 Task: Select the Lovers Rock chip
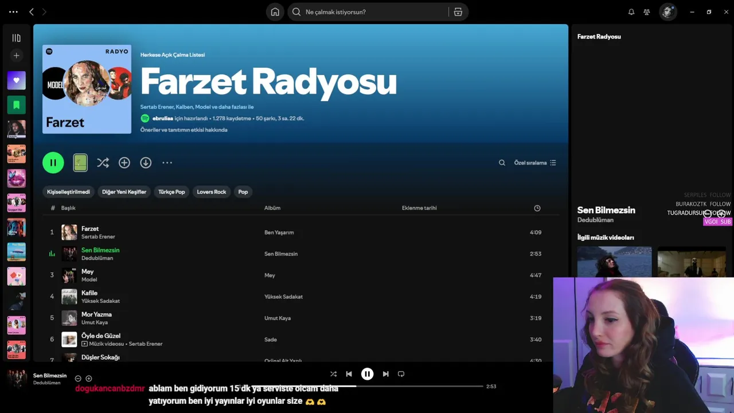[212, 192]
